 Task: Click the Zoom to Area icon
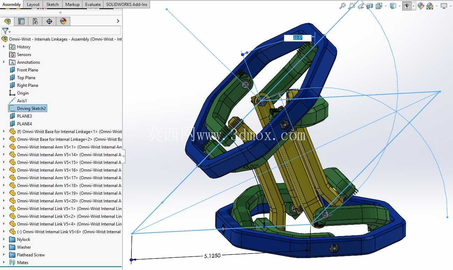[352, 6]
